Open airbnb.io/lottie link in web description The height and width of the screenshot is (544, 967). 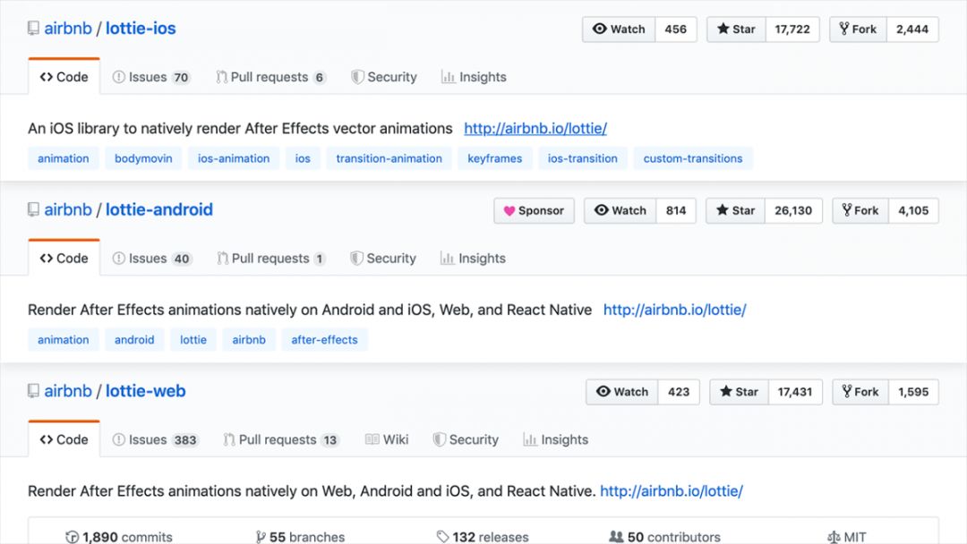672,491
